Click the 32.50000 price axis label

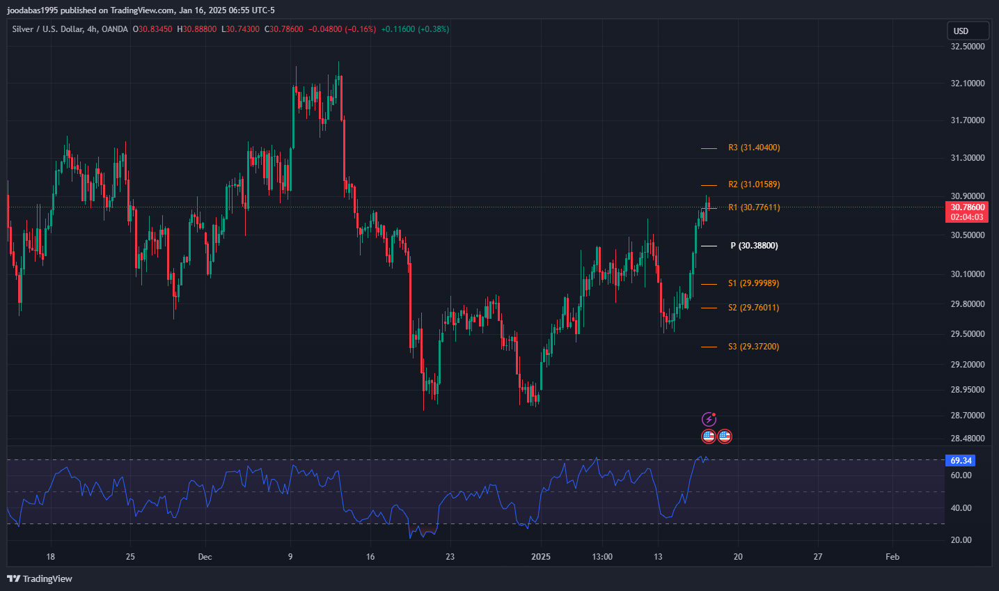(968, 47)
